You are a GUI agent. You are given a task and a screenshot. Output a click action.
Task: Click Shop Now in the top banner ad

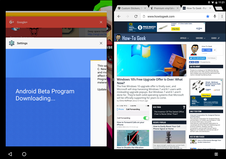(x=175, y=29)
